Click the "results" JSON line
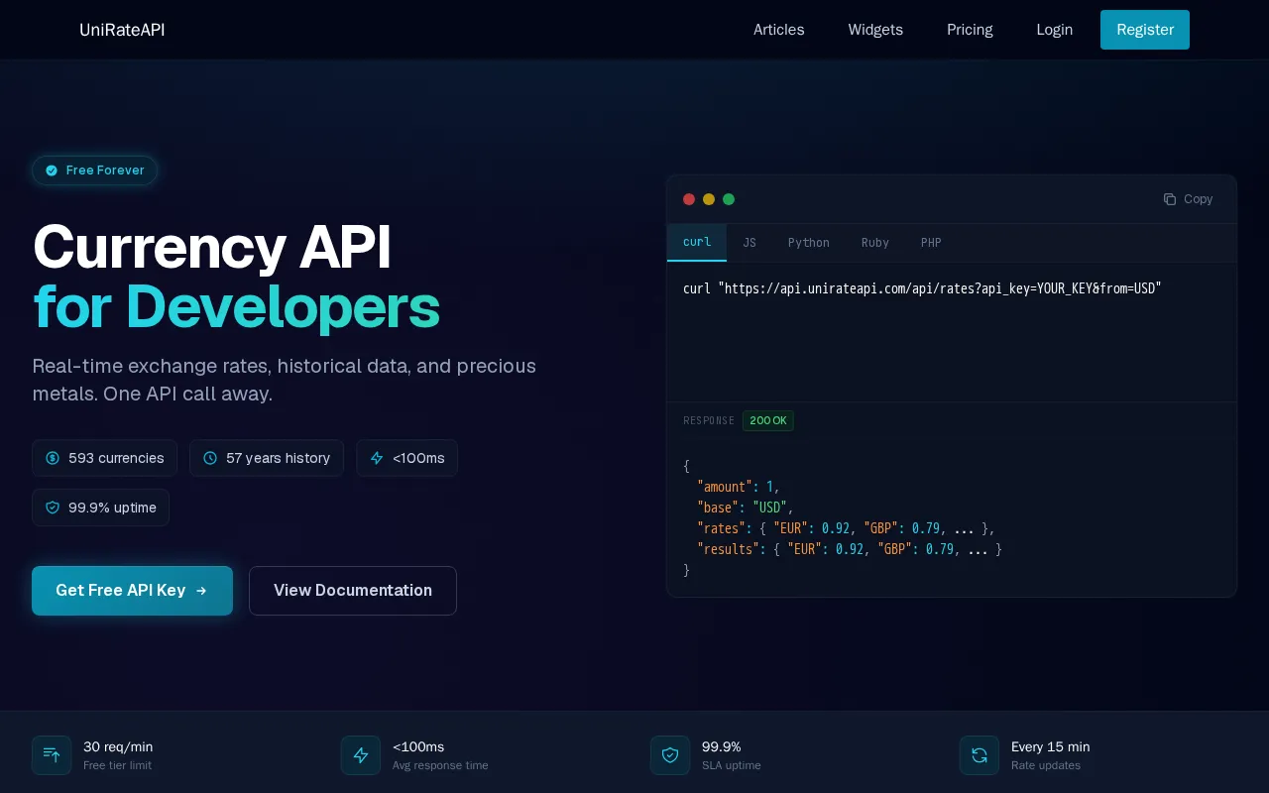 pos(850,549)
